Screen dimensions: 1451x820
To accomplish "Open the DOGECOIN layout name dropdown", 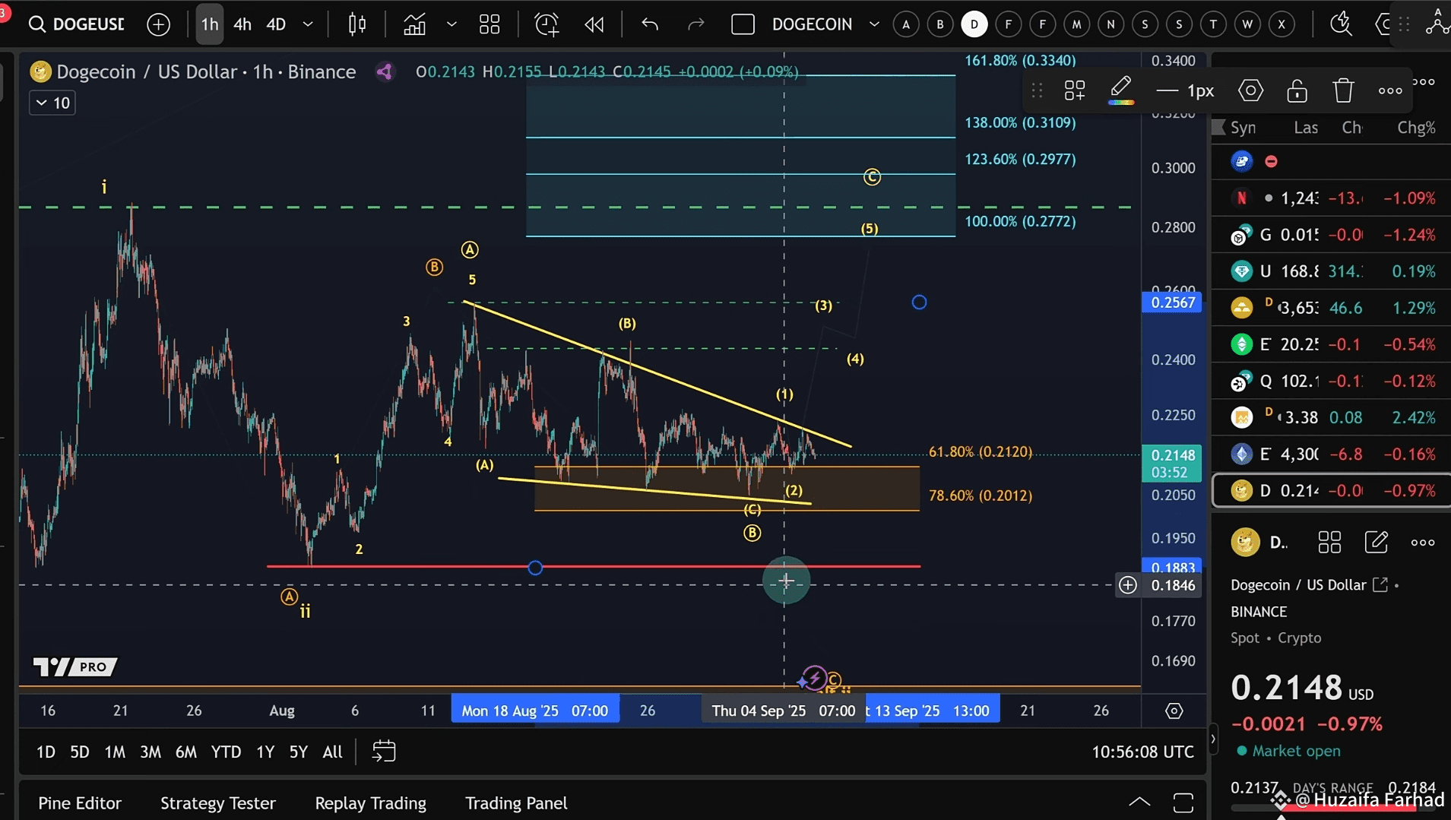I will tap(825, 24).
